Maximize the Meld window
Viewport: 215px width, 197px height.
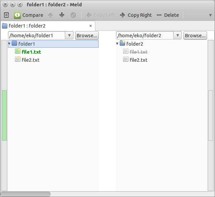click(x=20, y=5)
